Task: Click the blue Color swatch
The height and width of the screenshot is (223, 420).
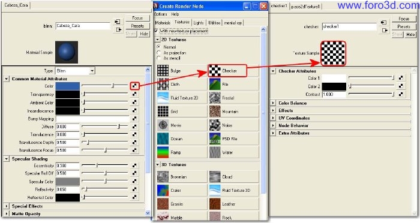Action: tap(67, 86)
